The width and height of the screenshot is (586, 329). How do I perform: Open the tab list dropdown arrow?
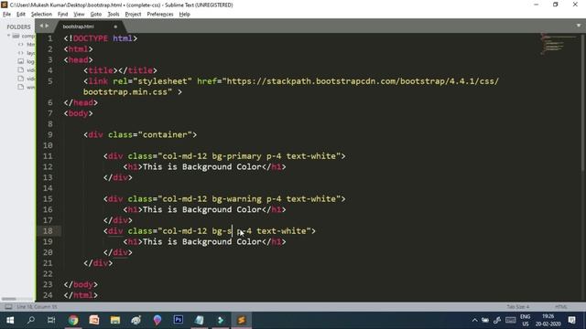click(579, 26)
